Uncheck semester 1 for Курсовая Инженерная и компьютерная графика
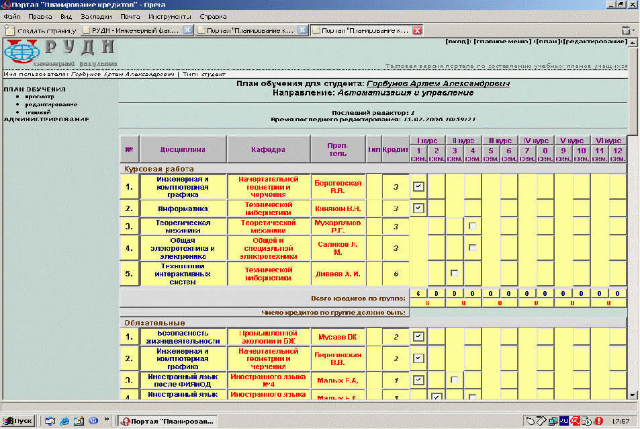The width and height of the screenshot is (640, 429). pos(418,187)
